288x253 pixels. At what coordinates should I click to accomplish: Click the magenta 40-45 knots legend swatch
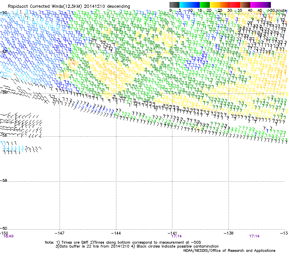[x=255, y=5]
